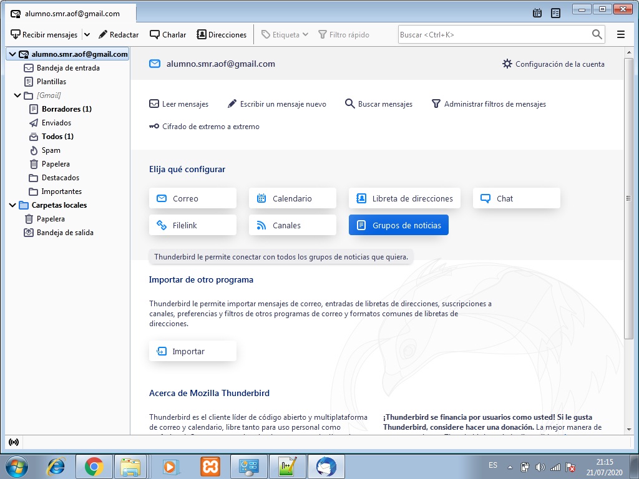Click the mail envelope icon beside account name
Viewport: 639px width, 479px height.
(x=155, y=64)
